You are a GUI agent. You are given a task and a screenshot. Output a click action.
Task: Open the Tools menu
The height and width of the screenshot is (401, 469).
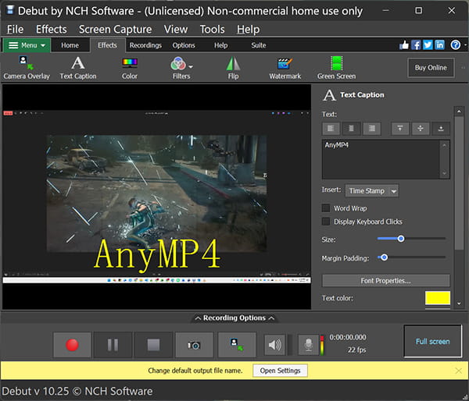(x=213, y=30)
